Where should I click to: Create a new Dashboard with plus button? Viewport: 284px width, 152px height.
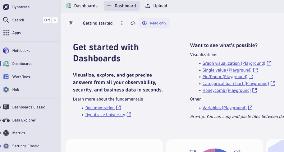pyautogui.click(x=121, y=6)
